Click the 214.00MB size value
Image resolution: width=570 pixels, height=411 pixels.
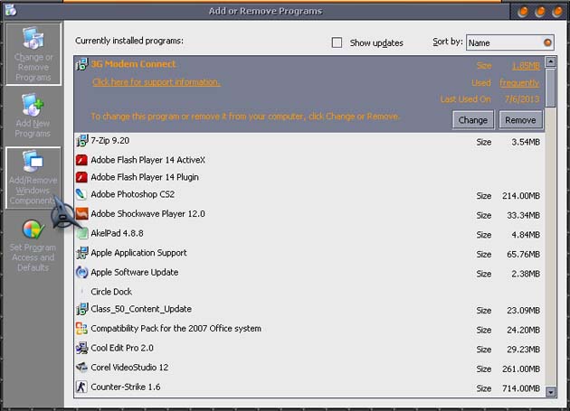coord(521,196)
